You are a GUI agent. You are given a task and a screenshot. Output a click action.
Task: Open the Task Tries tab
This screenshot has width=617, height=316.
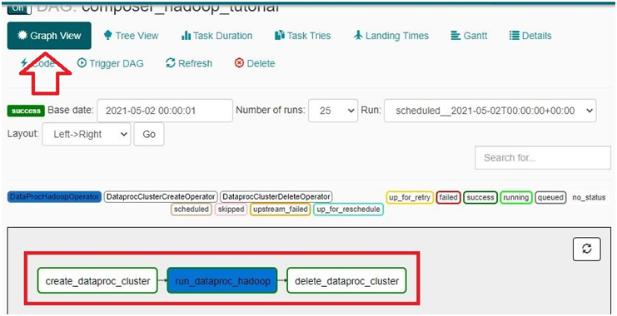[302, 36]
